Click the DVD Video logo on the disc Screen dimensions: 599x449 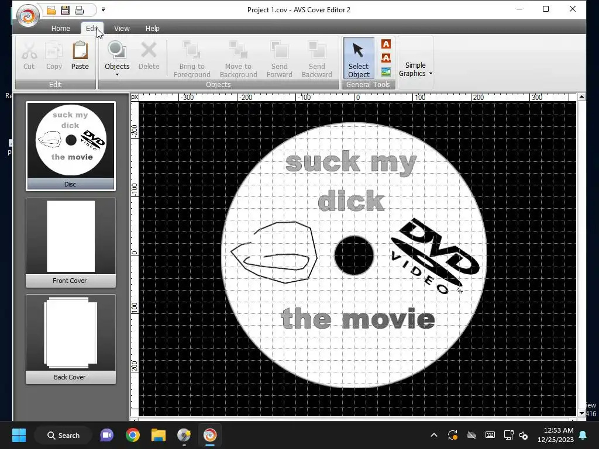(435, 257)
